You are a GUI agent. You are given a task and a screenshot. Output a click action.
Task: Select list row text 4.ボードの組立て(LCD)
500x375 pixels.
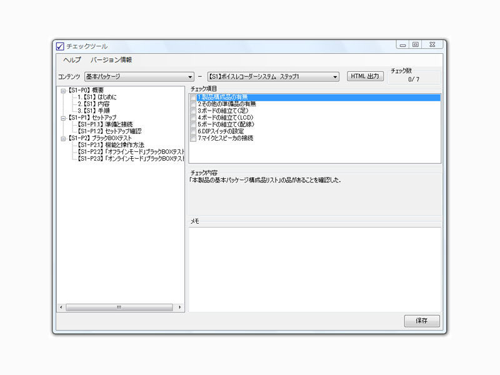(x=226, y=117)
